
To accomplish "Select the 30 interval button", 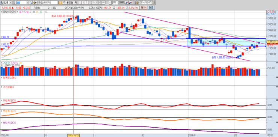I will [97, 3].
